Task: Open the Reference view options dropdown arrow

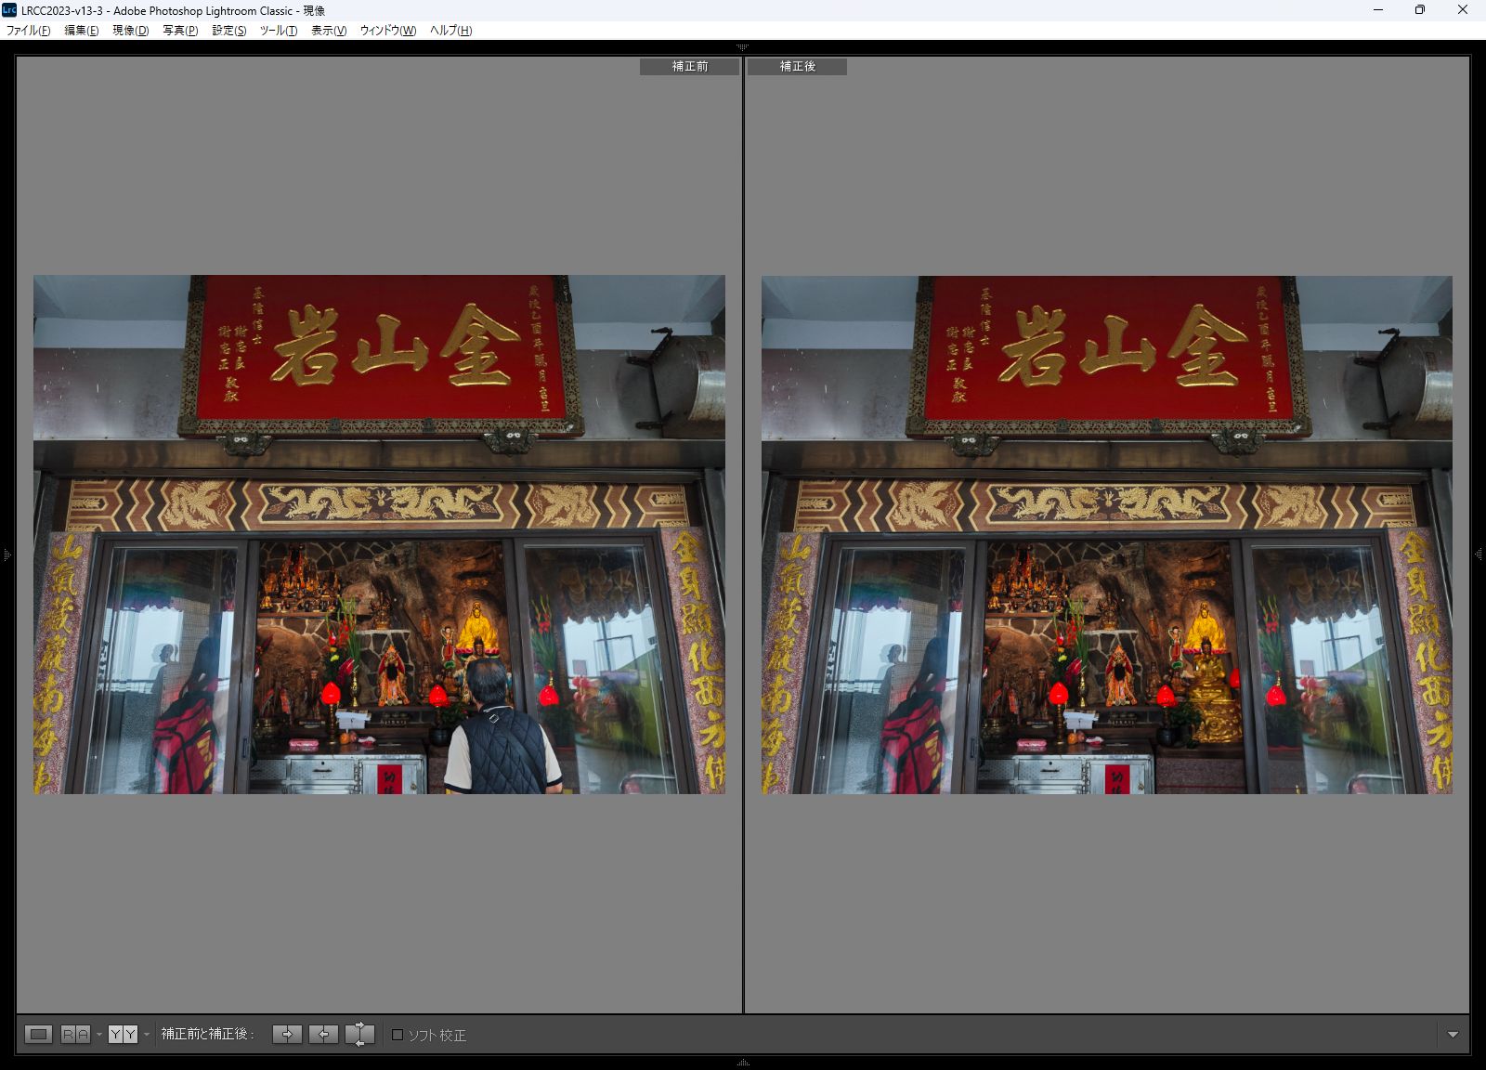Action: [98, 1034]
